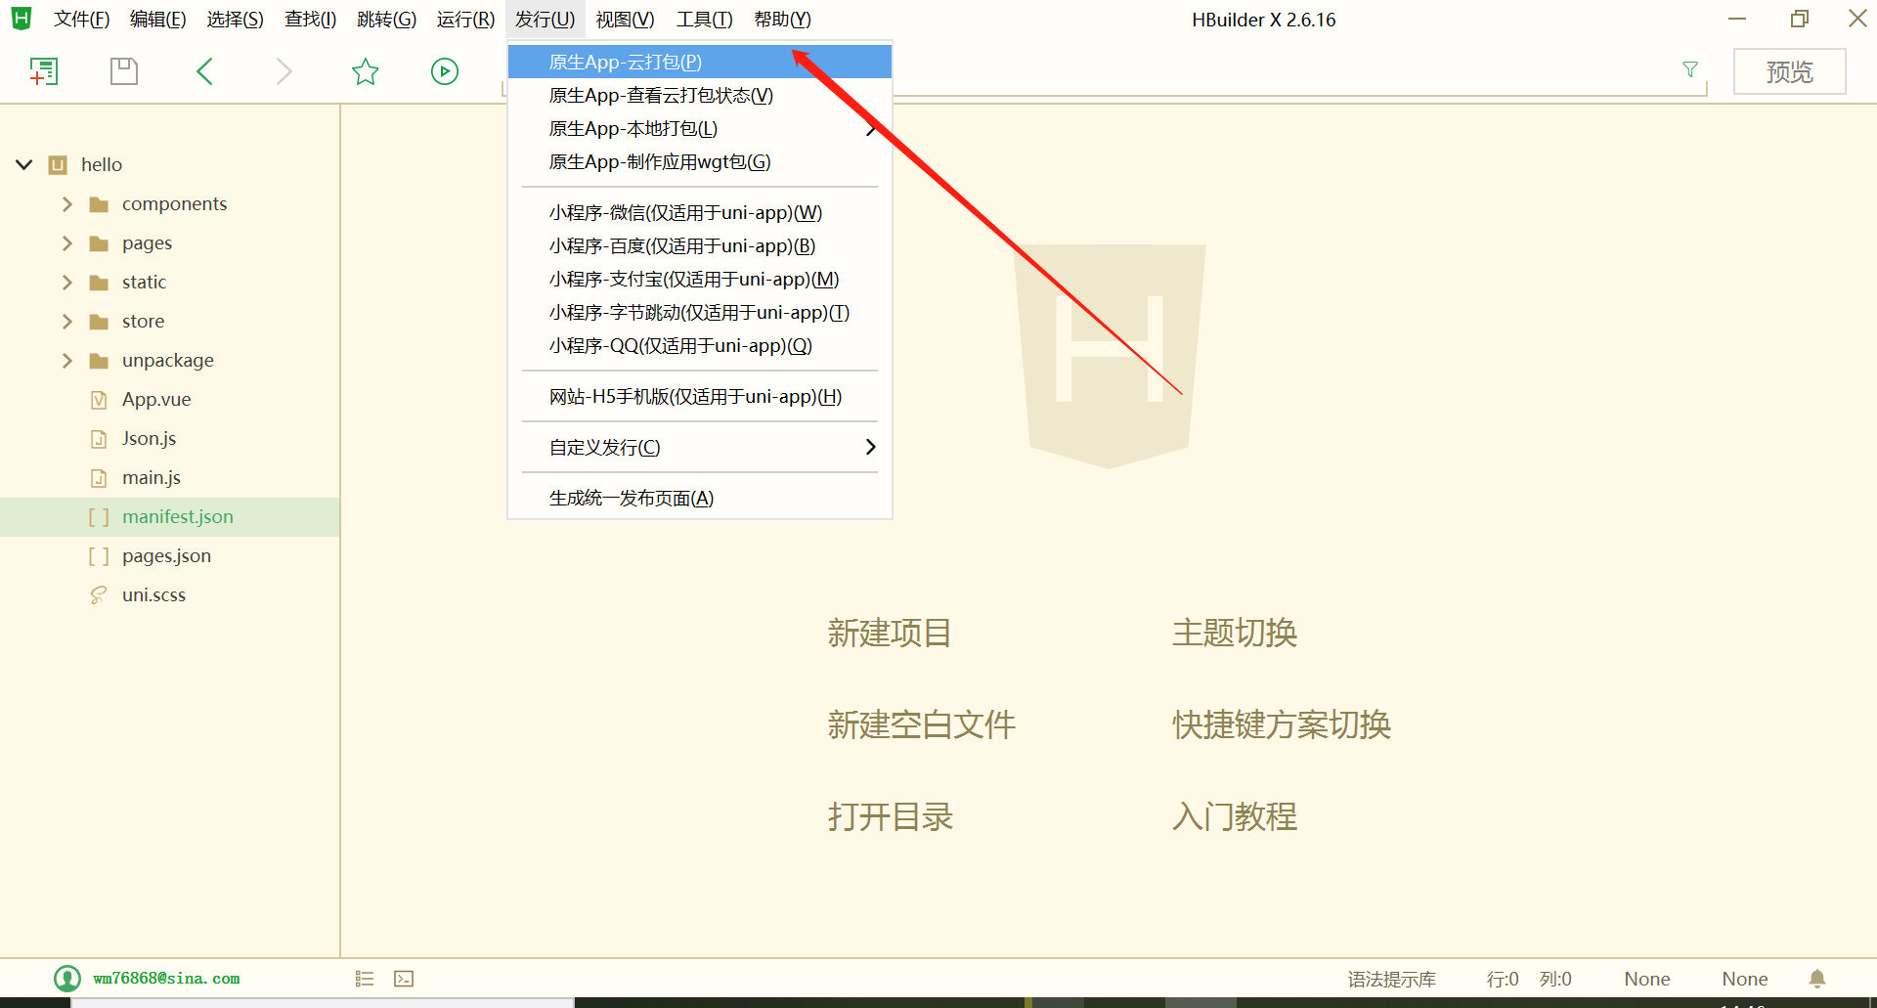Image resolution: width=1877 pixels, height=1008 pixels.
Task: Click the 列:0 status bar entry
Action: point(1555,980)
